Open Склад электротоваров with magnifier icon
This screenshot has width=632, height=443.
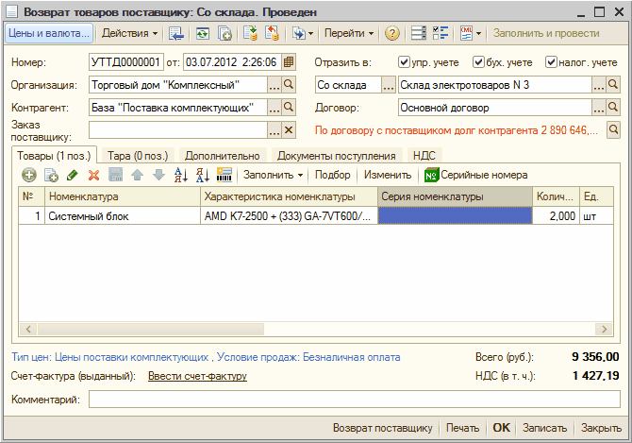[613, 85]
